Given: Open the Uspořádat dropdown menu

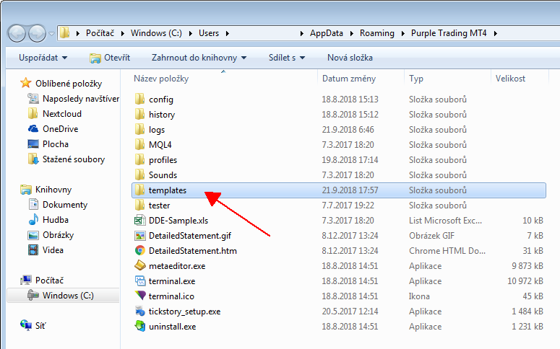Looking at the screenshot, I should click(x=43, y=58).
